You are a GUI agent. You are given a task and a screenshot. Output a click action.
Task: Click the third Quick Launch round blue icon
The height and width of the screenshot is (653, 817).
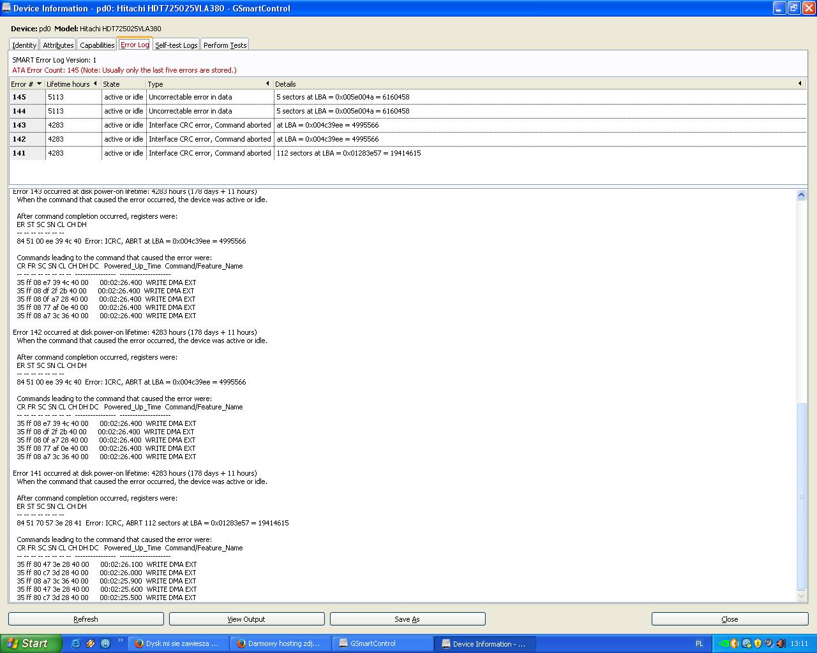point(105,643)
